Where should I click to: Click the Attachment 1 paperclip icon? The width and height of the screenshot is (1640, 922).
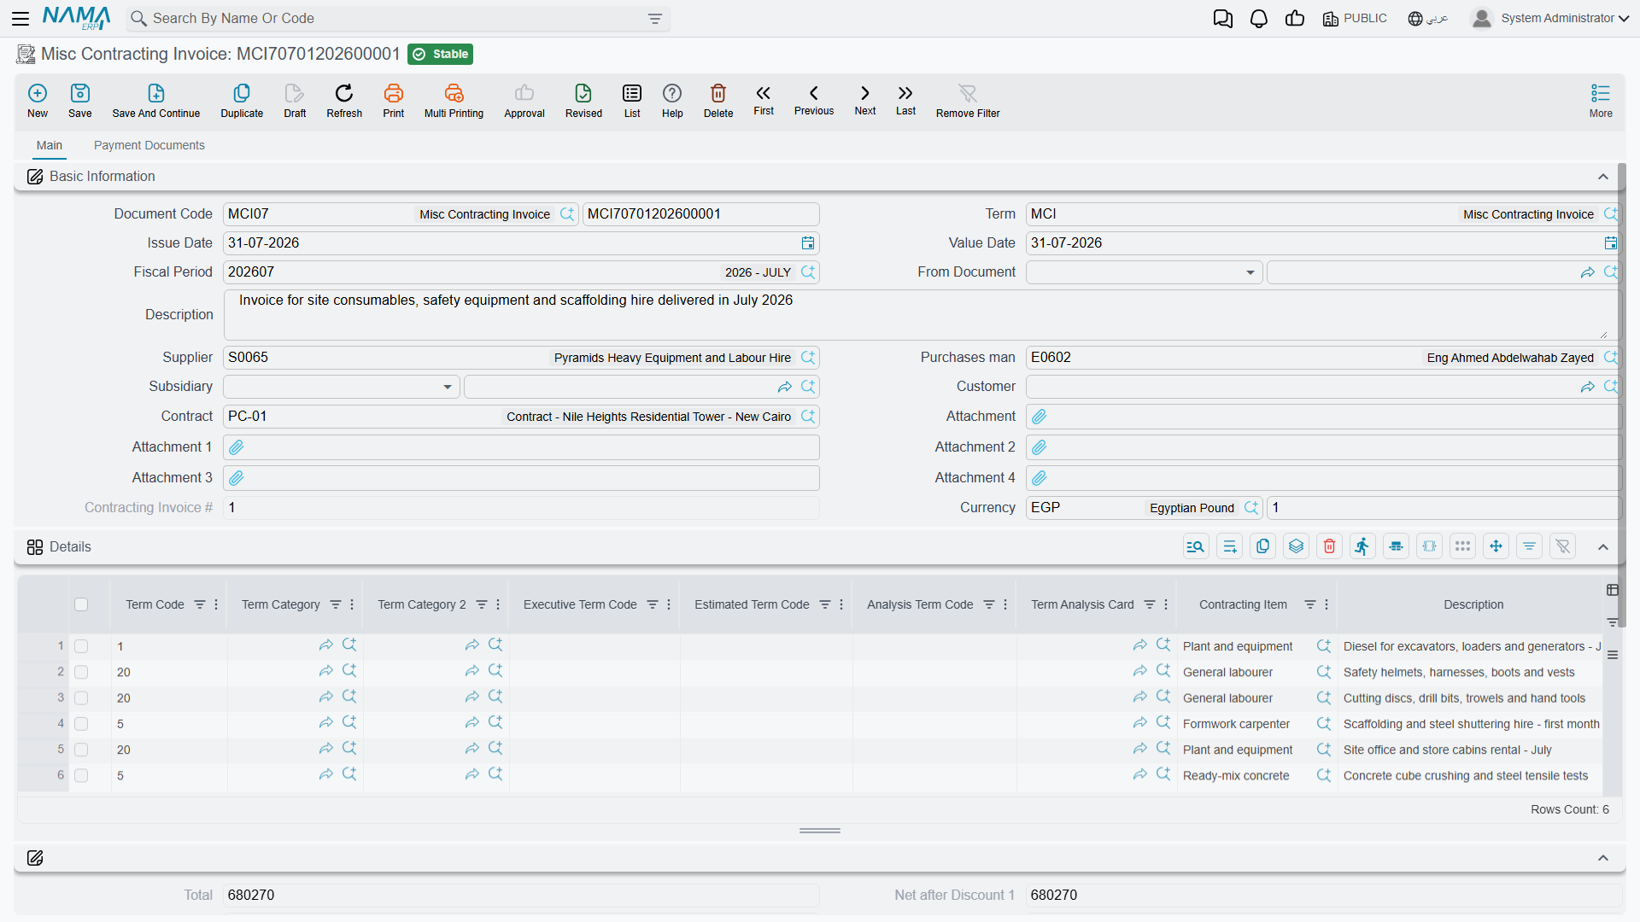click(x=237, y=447)
